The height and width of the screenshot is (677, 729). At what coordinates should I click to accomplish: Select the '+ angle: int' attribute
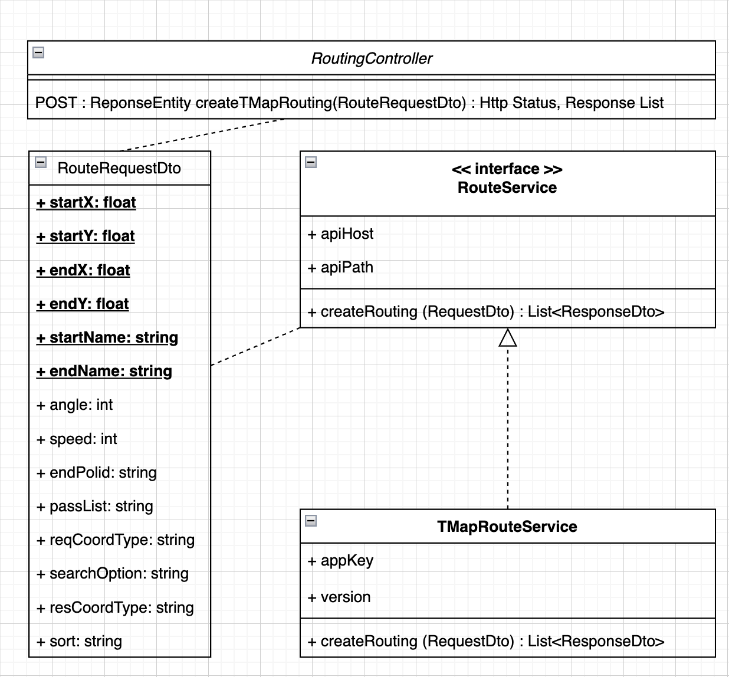(x=74, y=405)
